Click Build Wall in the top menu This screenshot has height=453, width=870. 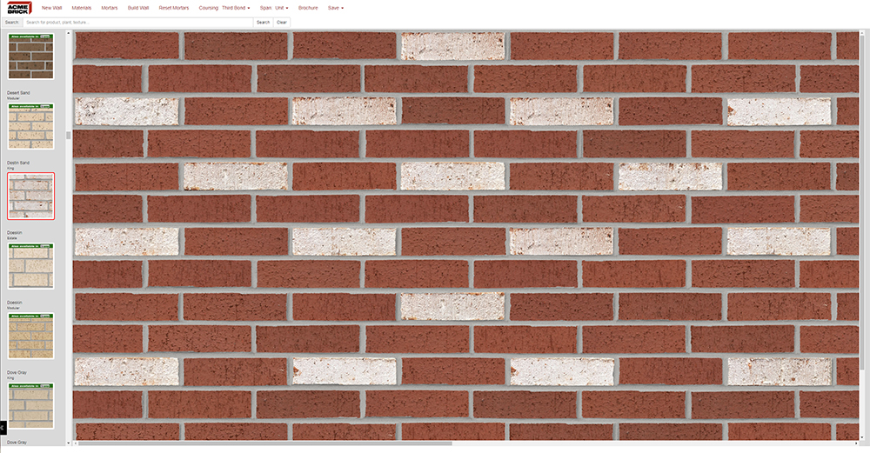(x=138, y=8)
